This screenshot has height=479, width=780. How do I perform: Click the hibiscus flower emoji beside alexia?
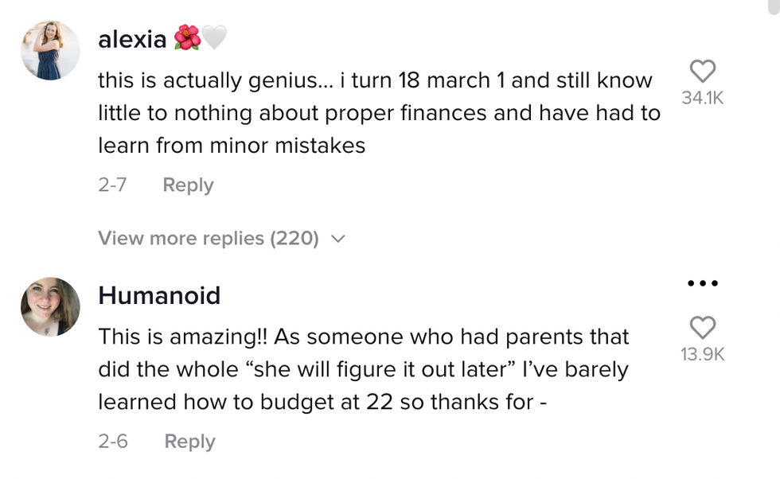[x=187, y=38]
